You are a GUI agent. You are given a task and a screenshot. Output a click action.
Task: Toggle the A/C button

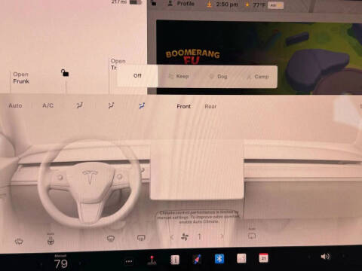tap(48, 105)
